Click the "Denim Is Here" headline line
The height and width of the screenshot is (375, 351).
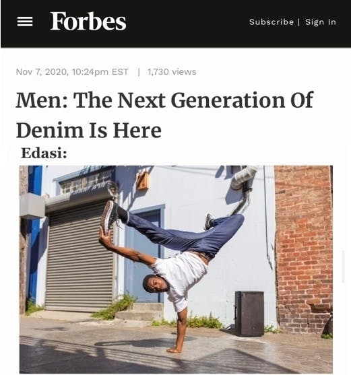click(89, 130)
